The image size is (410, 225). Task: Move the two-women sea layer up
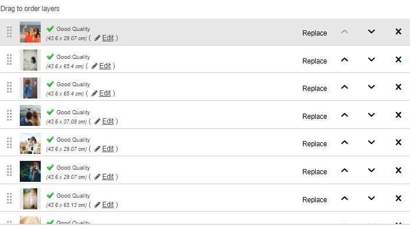[345, 115]
